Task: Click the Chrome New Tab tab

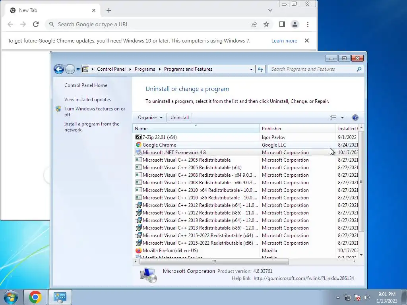Action: coord(52,10)
